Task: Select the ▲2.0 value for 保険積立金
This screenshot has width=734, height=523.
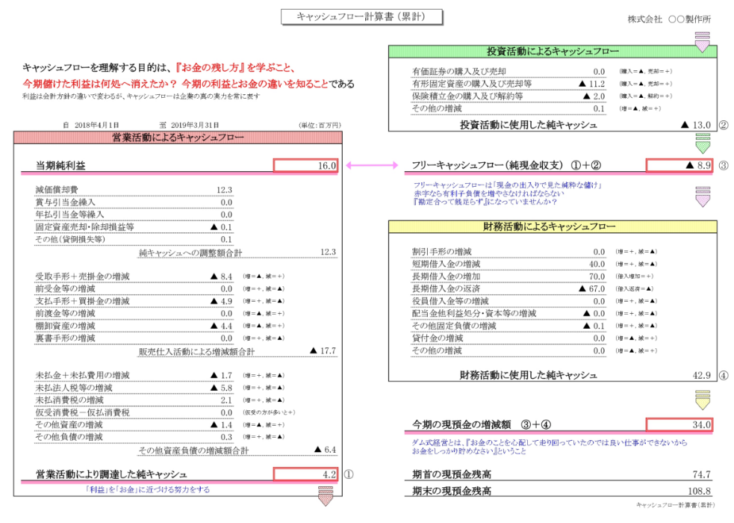Action: [x=594, y=96]
